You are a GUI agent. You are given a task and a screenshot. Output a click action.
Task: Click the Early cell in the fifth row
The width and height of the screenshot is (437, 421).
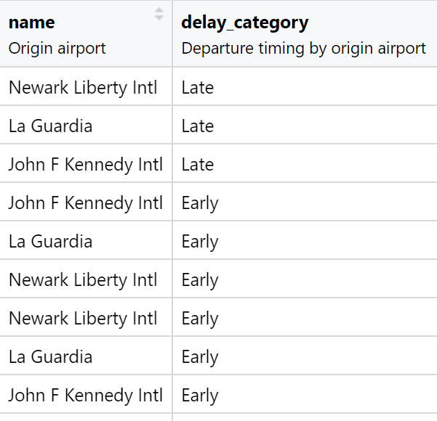pyautogui.click(x=200, y=242)
